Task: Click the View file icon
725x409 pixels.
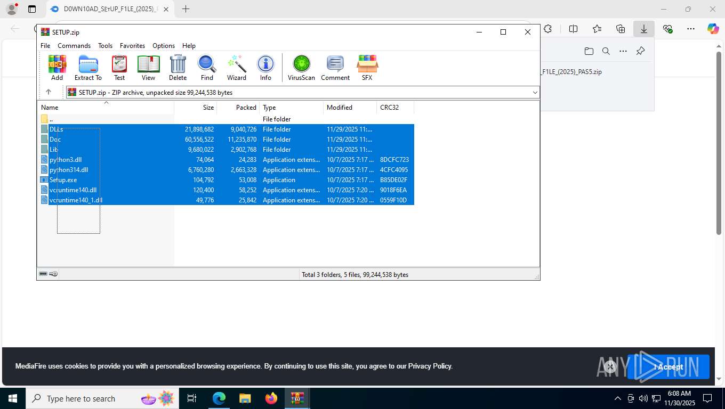Action: (x=148, y=68)
